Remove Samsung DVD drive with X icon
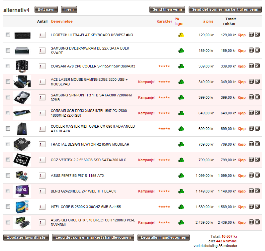This screenshot has width=265, height=251. click(257, 50)
